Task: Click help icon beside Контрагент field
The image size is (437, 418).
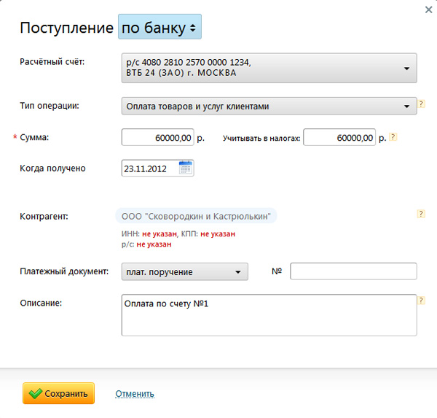Action: (x=421, y=214)
